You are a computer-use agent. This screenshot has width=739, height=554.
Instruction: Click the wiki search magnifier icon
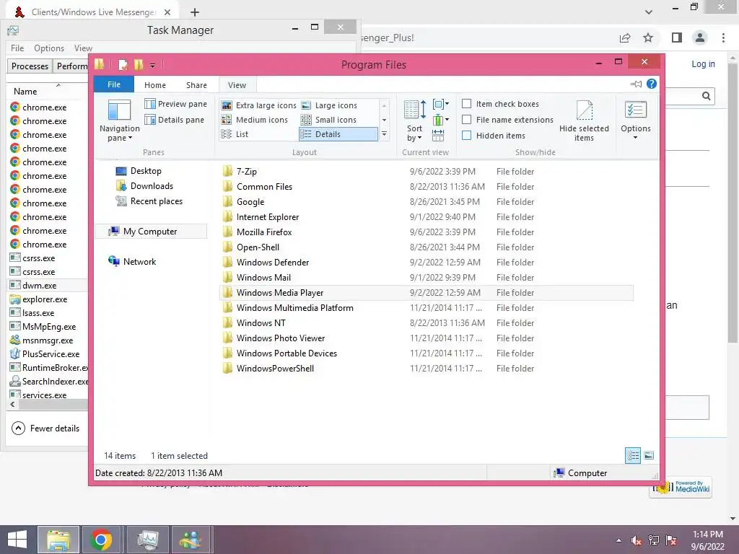(706, 96)
